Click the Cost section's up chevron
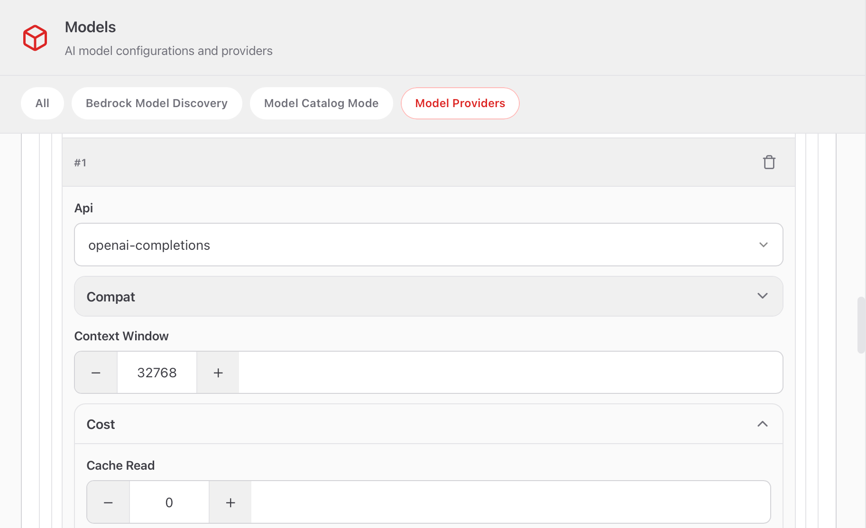 (762, 424)
